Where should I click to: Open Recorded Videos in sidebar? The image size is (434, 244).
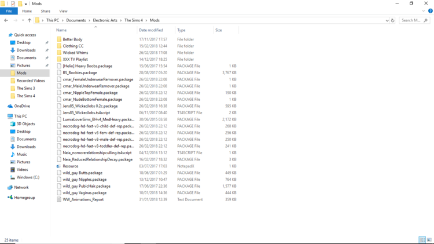[x=31, y=81]
